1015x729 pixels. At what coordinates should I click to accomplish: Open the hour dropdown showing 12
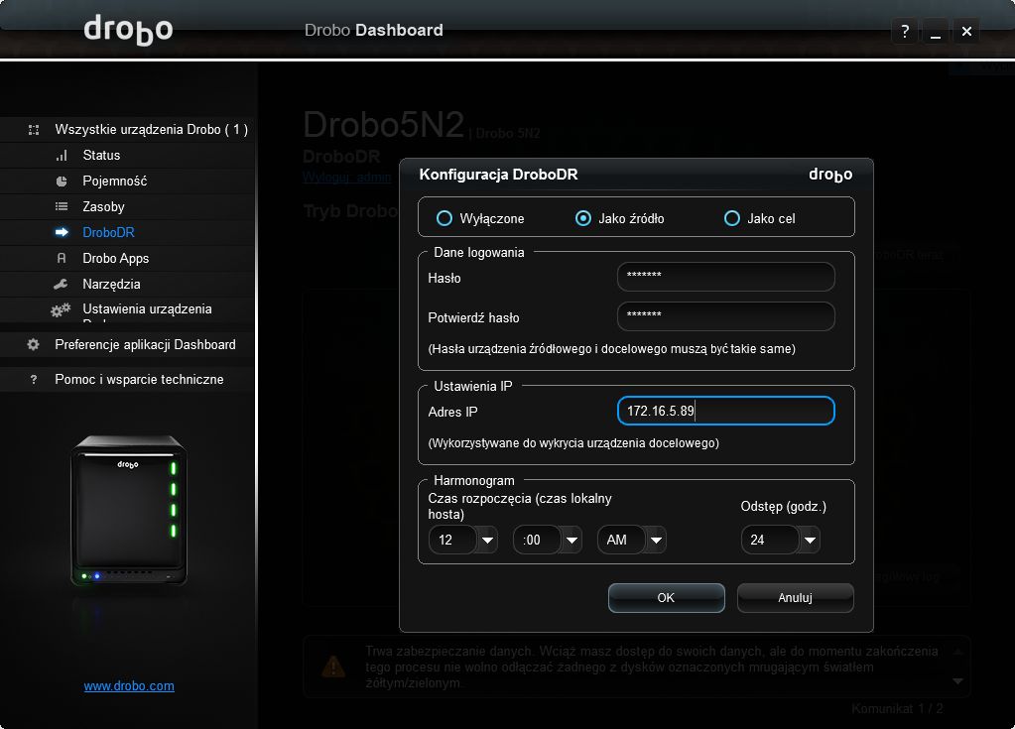click(x=462, y=540)
